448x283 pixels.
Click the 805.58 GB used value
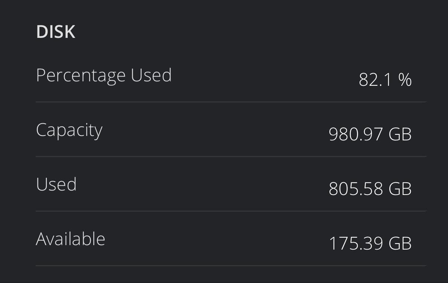click(x=370, y=189)
